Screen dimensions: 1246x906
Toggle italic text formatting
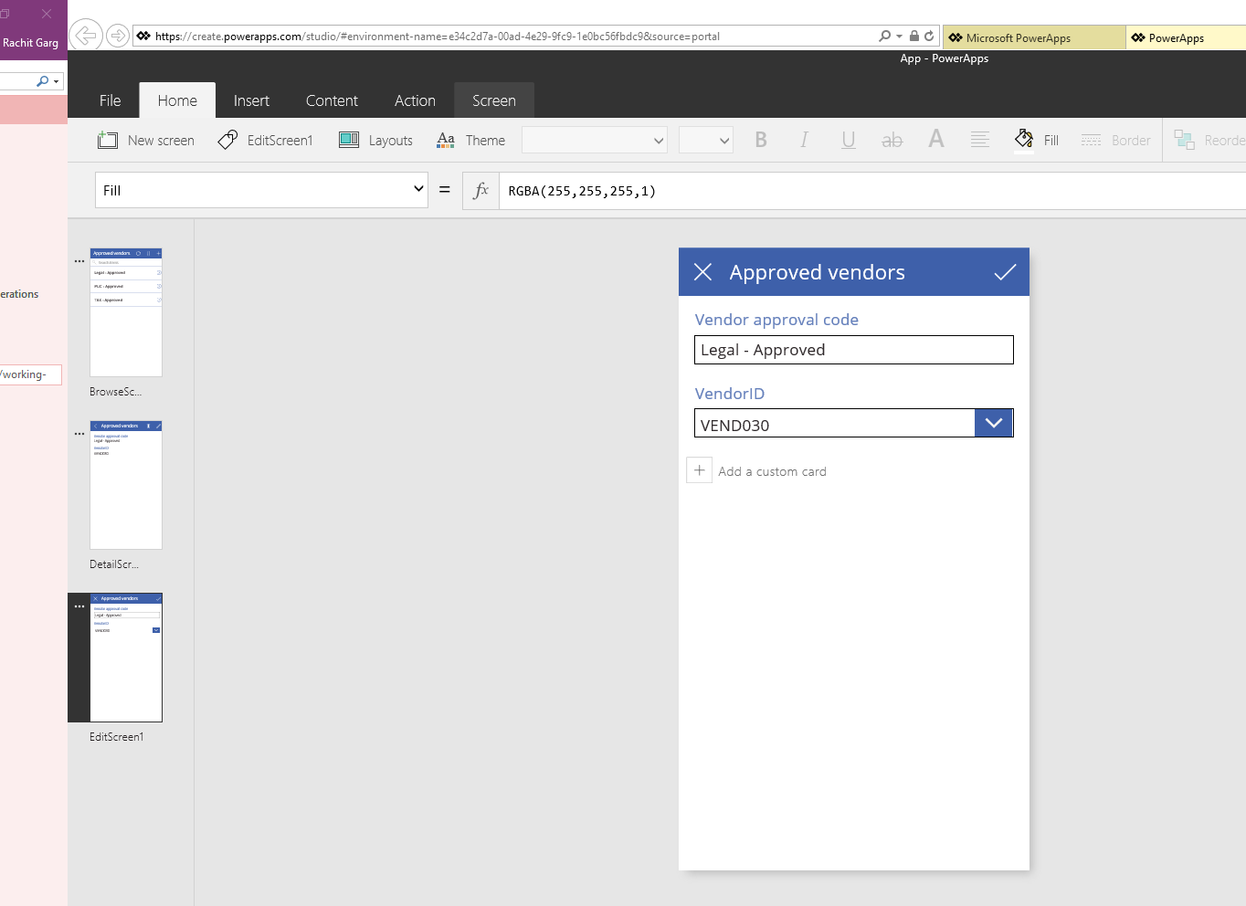click(804, 140)
